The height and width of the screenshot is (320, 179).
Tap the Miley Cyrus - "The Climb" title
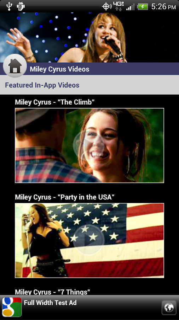click(x=55, y=102)
